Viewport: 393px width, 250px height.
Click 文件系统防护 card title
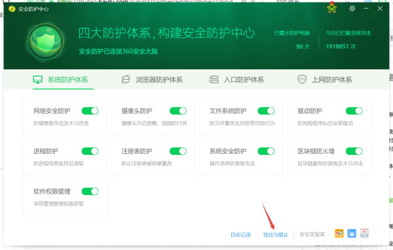pos(228,111)
